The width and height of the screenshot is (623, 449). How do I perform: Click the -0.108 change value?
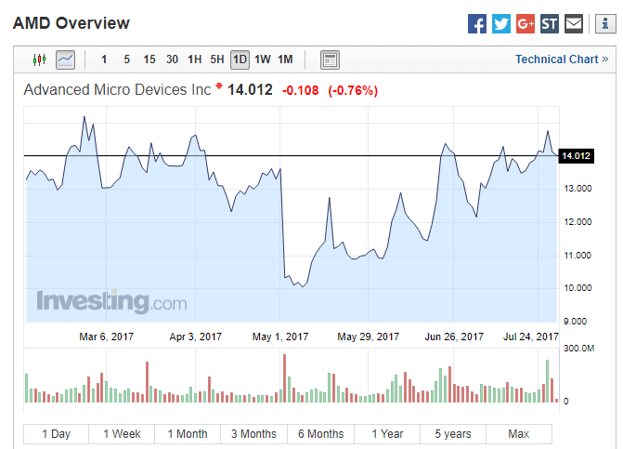coord(301,91)
